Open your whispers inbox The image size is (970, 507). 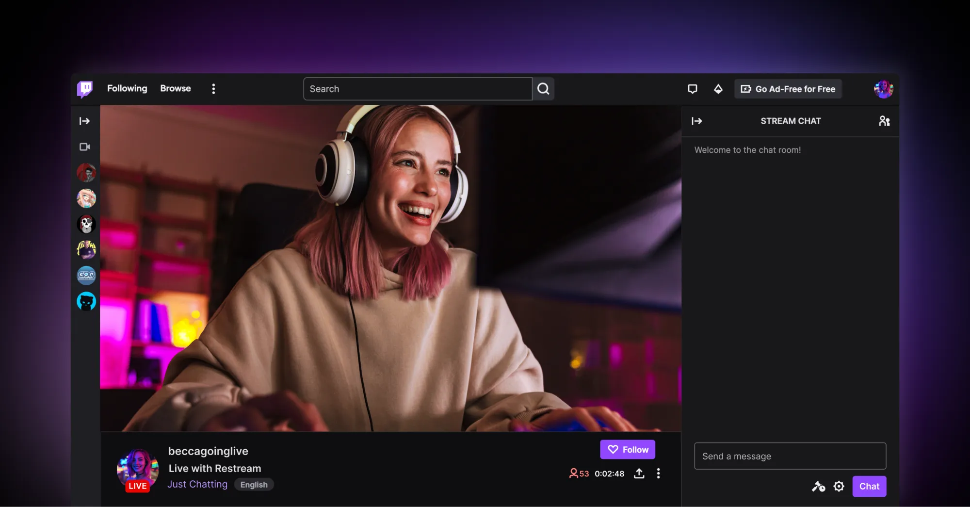pos(693,89)
